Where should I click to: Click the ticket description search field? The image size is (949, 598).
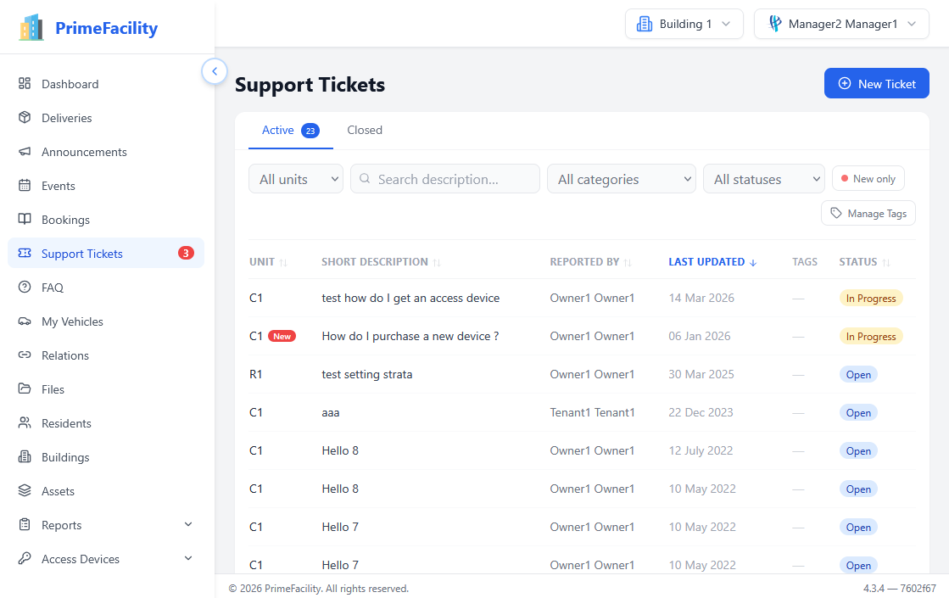pos(444,179)
